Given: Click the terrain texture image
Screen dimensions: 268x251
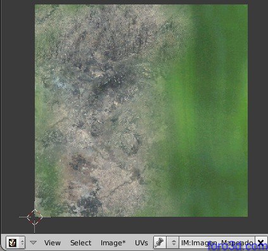Looking at the screenshot, I should point(141,110).
